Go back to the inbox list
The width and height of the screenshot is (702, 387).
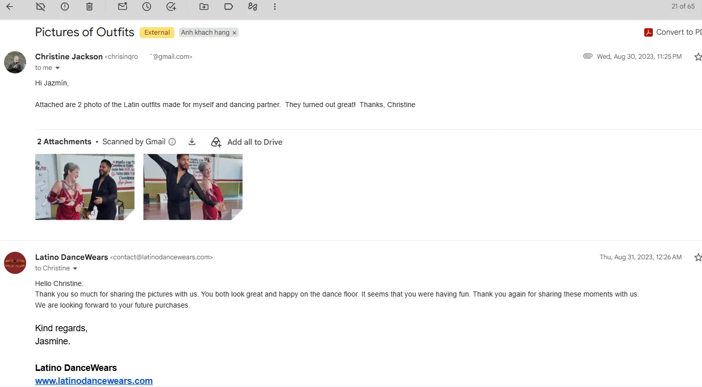pos(10,7)
